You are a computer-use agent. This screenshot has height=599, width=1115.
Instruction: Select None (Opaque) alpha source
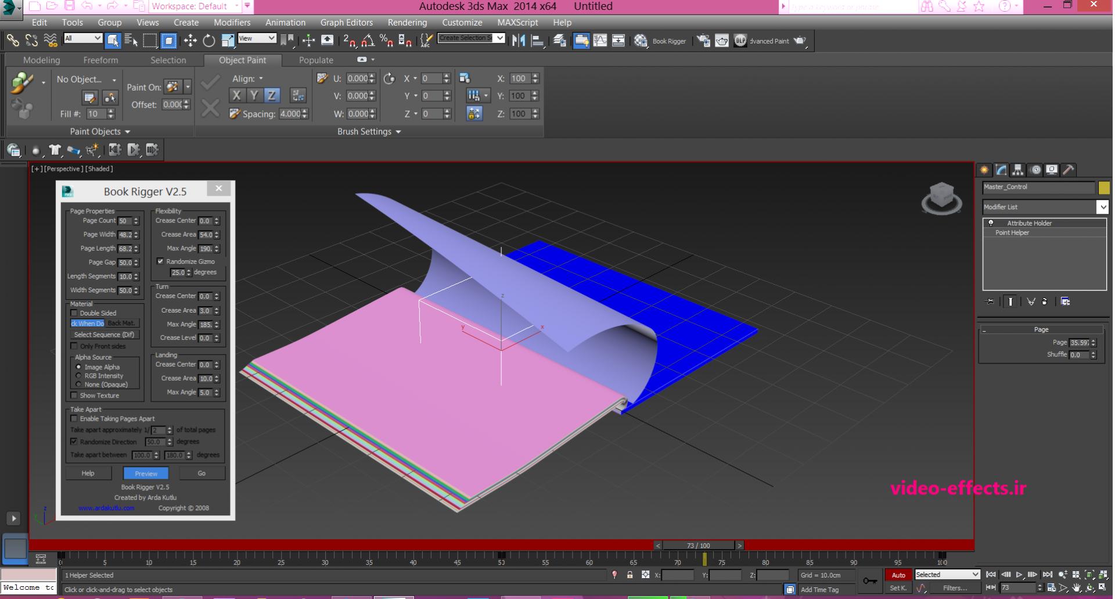pyautogui.click(x=78, y=385)
